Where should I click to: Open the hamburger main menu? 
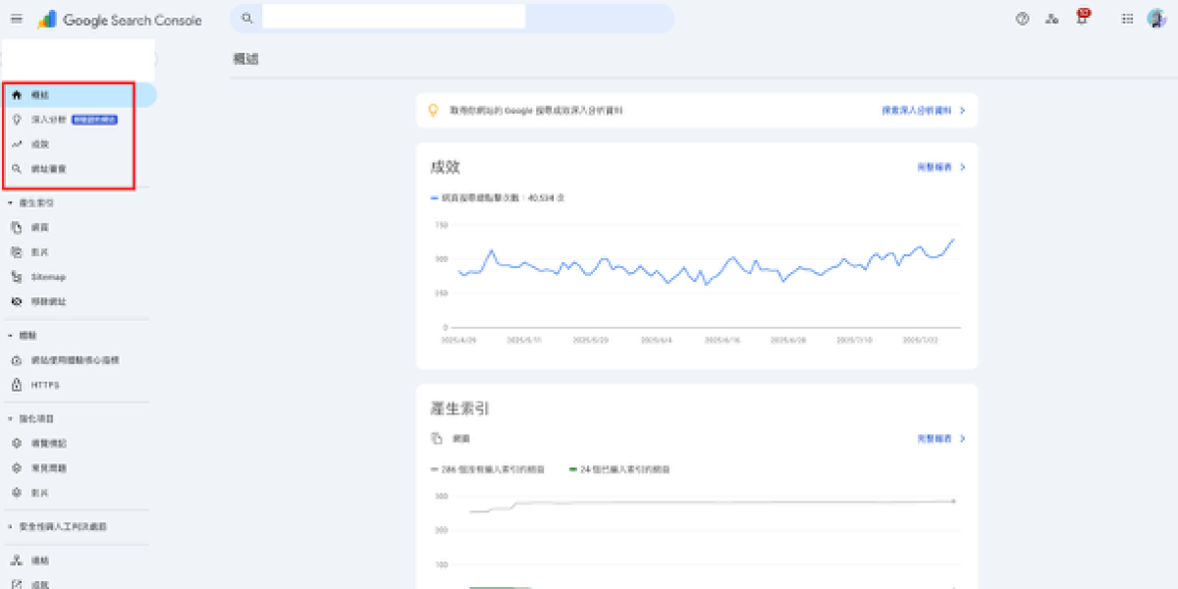coord(17,19)
